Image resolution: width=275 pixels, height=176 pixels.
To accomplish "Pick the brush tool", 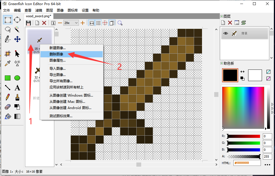I will click(17, 97).
